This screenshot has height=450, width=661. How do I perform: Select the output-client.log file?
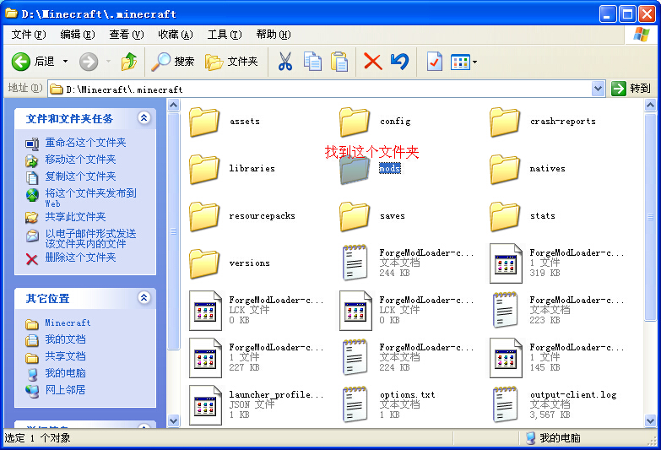505,404
